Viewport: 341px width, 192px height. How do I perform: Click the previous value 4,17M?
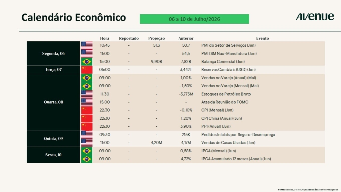pyautogui.click(x=186, y=143)
